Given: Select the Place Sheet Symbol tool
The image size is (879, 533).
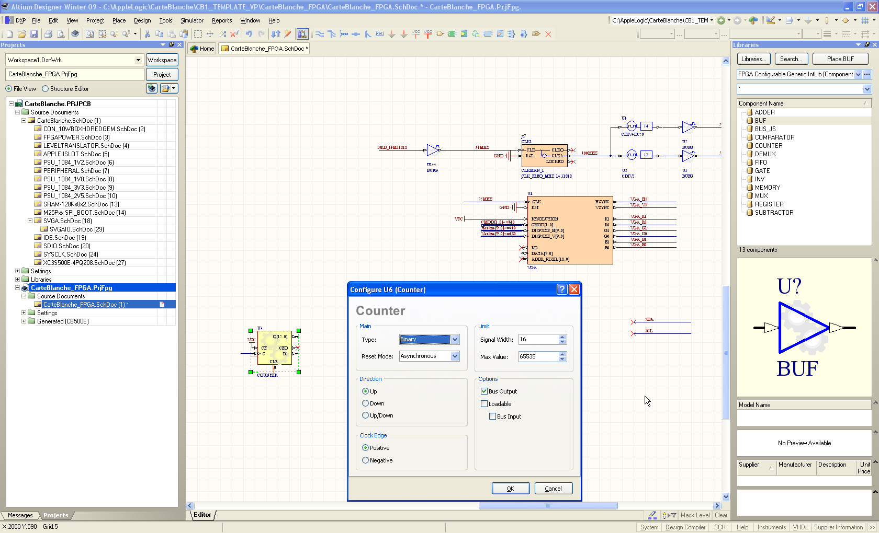Looking at the screenshot, I should tap(452, 34).
